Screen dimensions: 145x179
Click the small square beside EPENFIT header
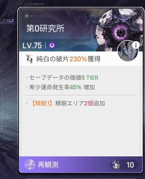[46, 4]
